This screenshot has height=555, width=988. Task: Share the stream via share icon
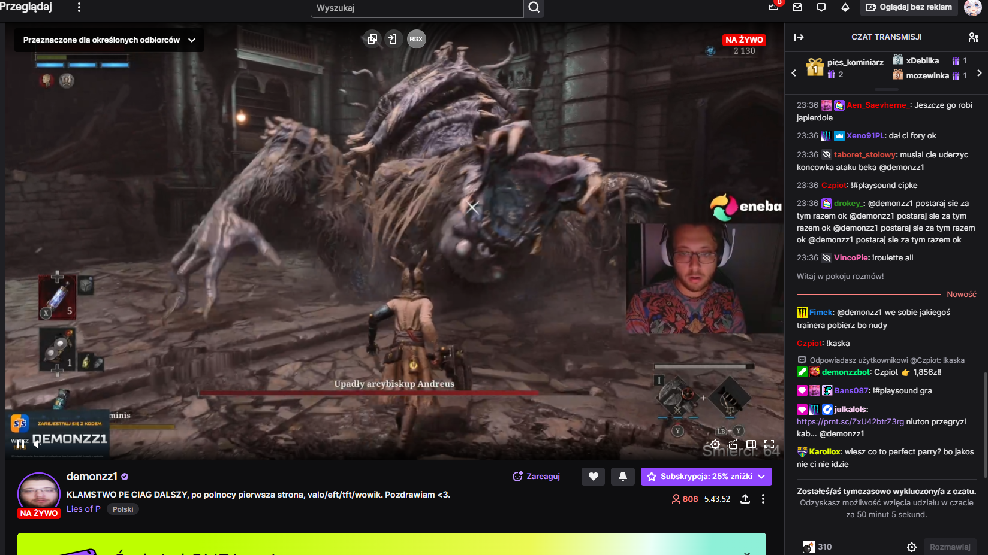click(745, 499)
